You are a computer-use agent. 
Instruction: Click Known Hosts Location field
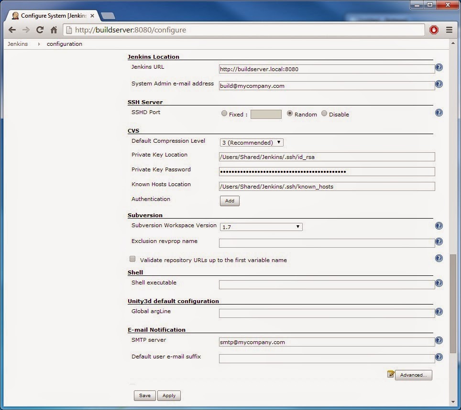coord(327,186)
